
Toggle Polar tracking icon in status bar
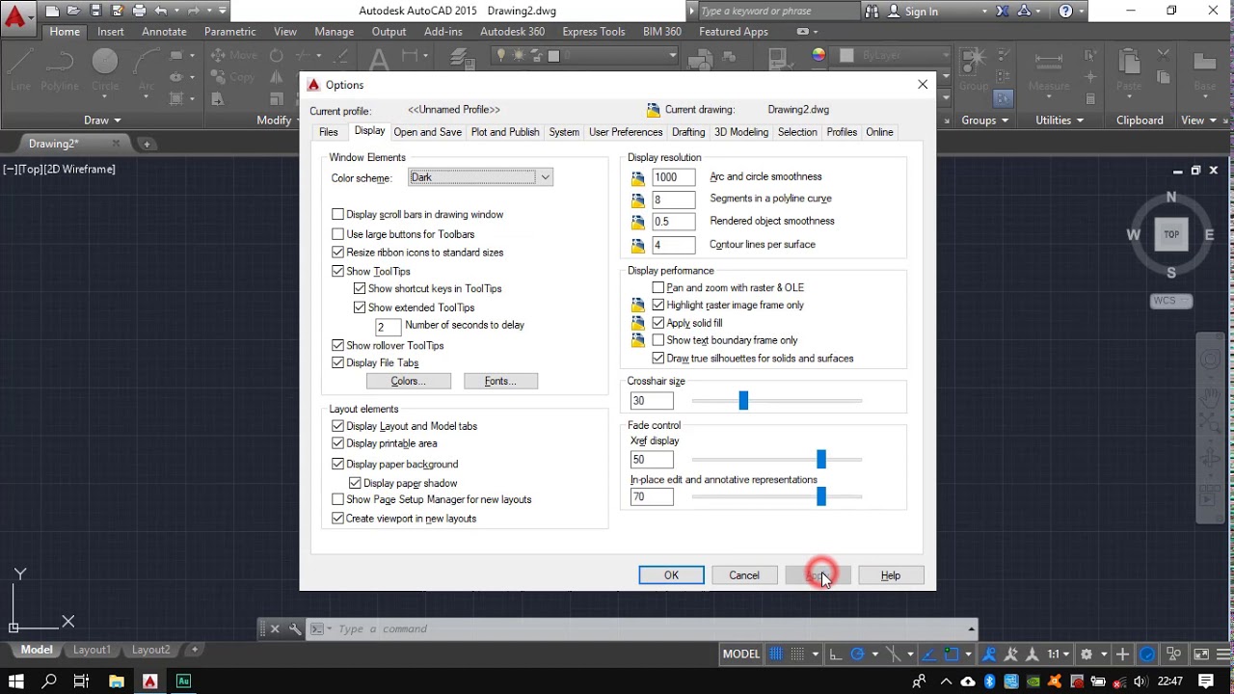coord(858,654)
